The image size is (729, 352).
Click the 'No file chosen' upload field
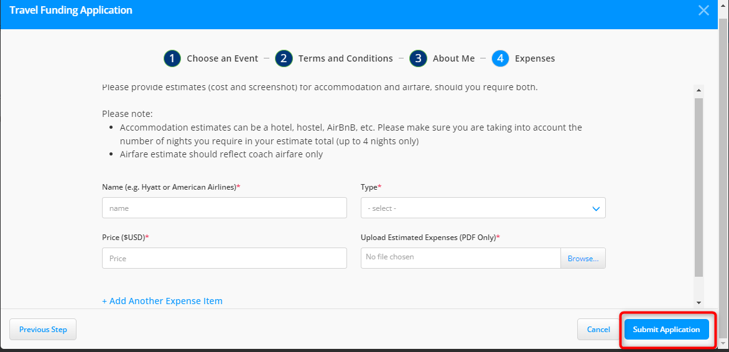click(x=460, y=257)
